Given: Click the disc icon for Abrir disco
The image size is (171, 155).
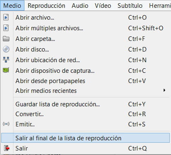Looking at the screenshot, I should tap(6, 49).
